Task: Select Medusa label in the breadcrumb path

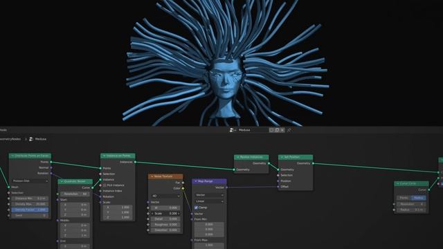Action: (41, 139)
